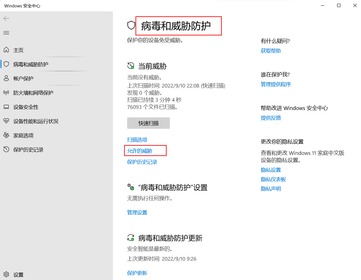Image resolution: width=361 pixels, height=280 pixels.
Task: Open 保护历史记录 link under current threats
Action: coord(142,162)
